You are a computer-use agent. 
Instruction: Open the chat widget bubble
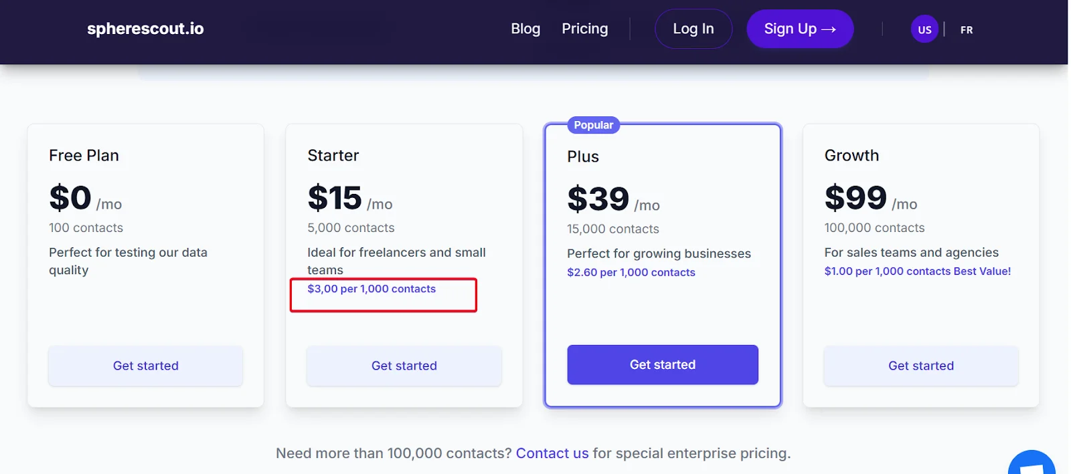(1032, 464)
